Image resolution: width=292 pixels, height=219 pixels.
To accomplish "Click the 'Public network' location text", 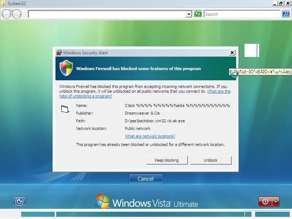I will click(x=138, y=128).
